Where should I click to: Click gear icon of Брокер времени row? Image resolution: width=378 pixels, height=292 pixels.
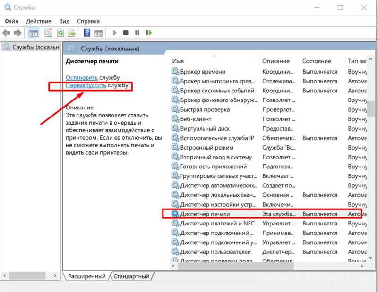pos(175,71)
